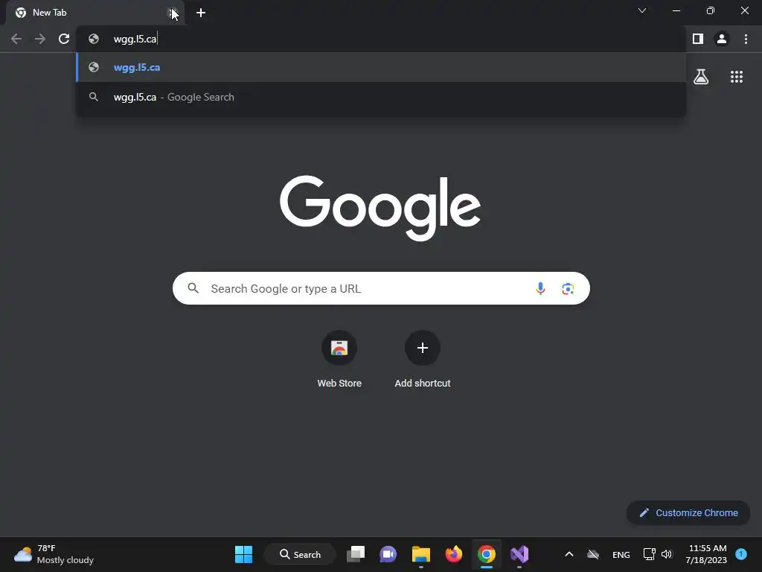The height and width of the screenshot is (572, 762).
Task: Focus the Search Google or type a URL box
Action: [x=381, y=288]
